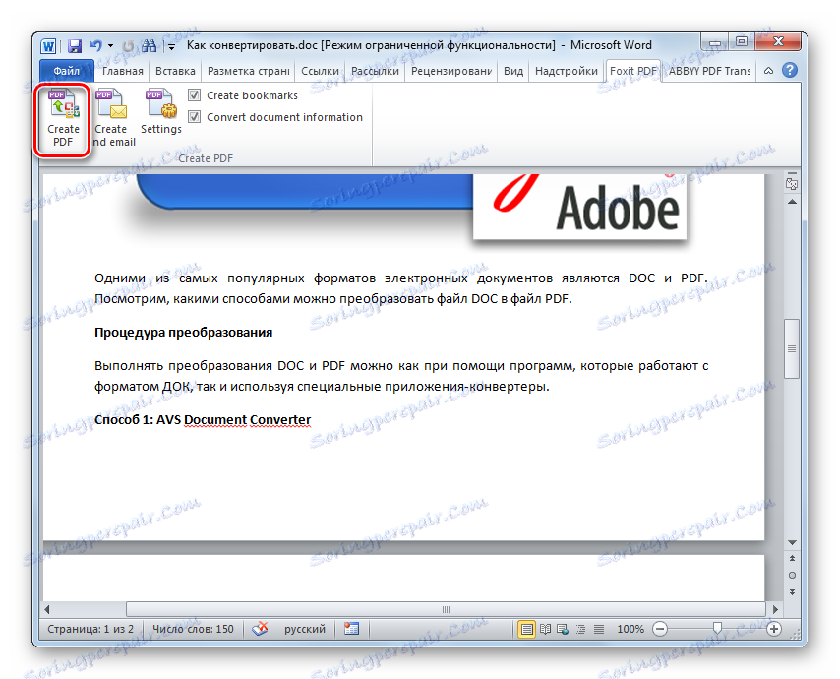Click the vertical scrollbar thumb
Viewport: 840px width, 679px height.
[x=792, y=348]
